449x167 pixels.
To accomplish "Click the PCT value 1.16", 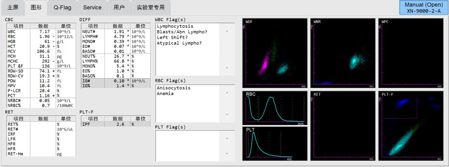I will pyautogui.click(x=45, y=96).
